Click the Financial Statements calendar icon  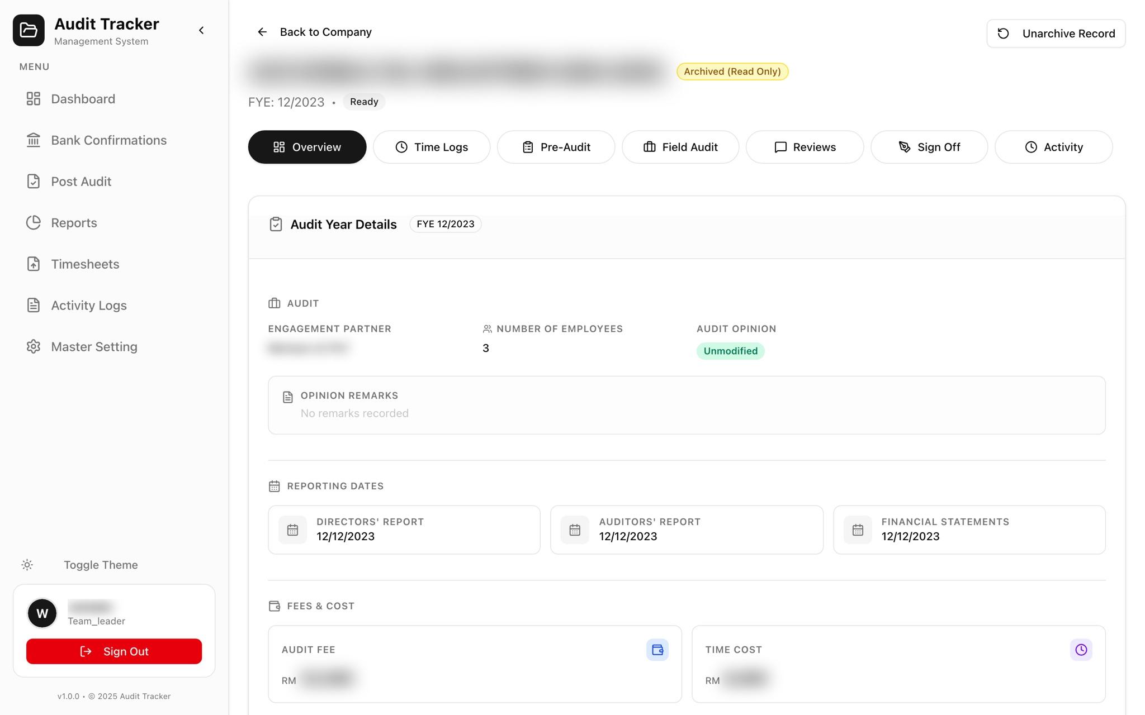[858, 530]
